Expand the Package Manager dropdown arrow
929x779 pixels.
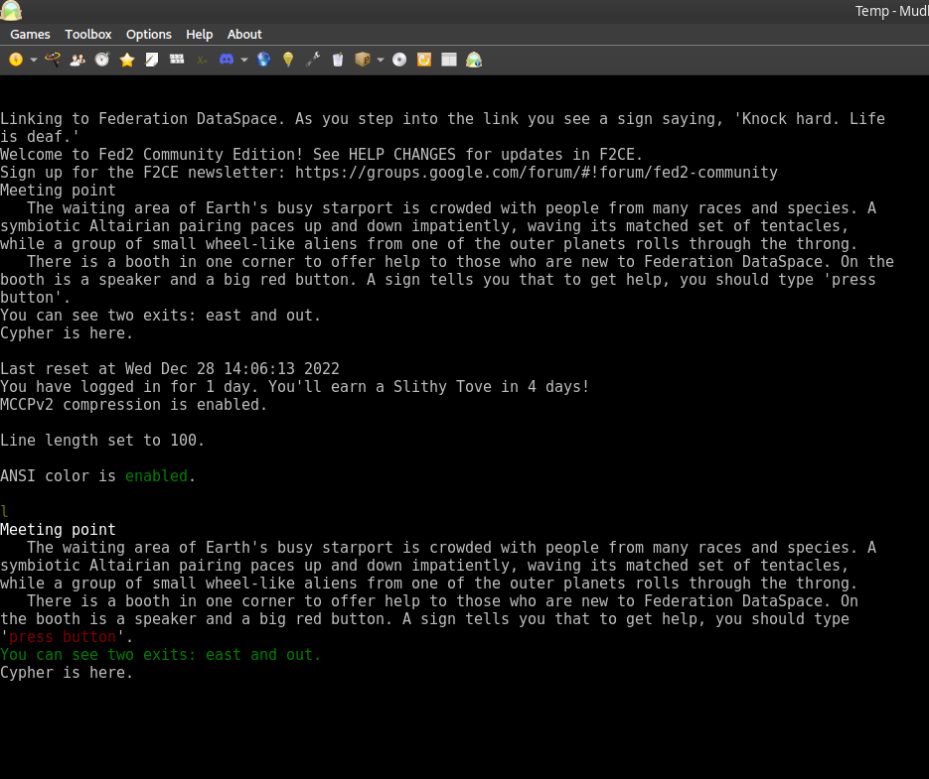coord(381,60)
